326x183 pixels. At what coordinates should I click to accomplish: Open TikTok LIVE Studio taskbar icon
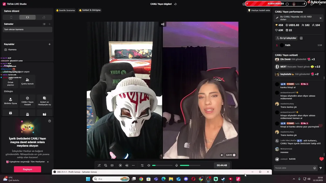[x=238, y=179]
